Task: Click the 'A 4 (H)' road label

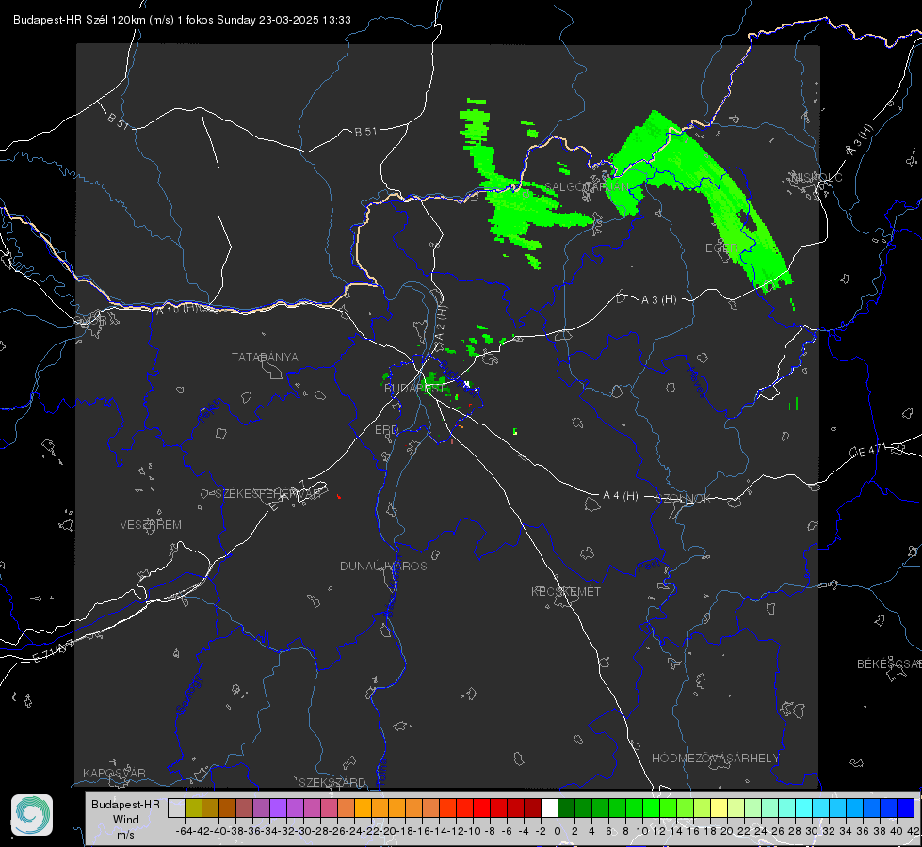Action: [621, 496]
